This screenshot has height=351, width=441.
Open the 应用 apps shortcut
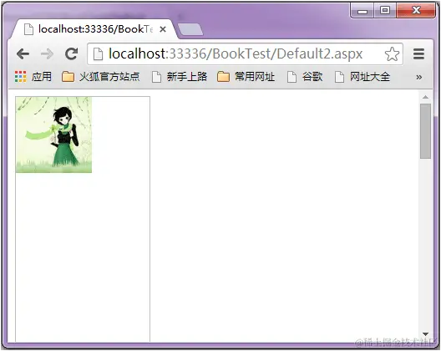[33, 77]
